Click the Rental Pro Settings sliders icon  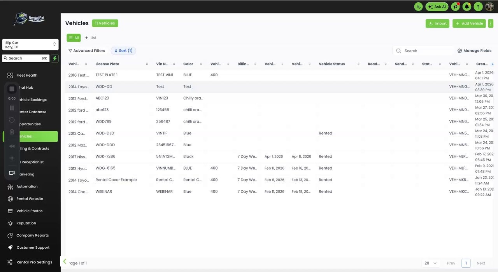(x=10, y=262)
